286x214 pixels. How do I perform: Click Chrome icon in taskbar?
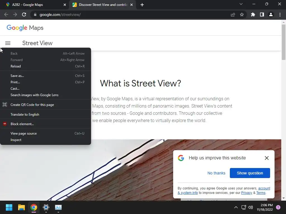(x=34, y=207)
